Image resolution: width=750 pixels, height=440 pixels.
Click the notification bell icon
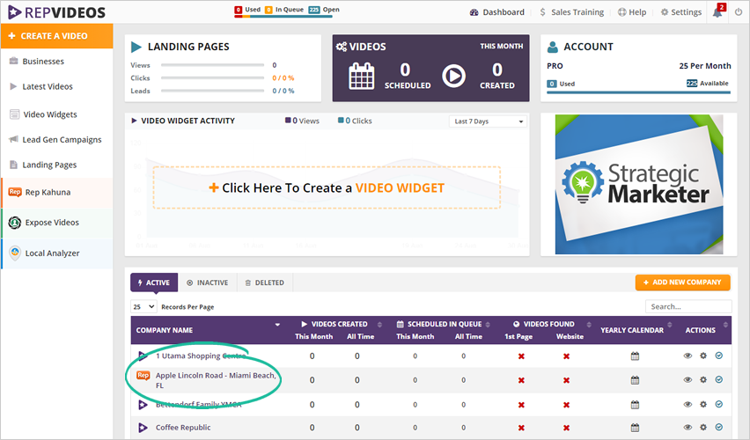point(717,12)
